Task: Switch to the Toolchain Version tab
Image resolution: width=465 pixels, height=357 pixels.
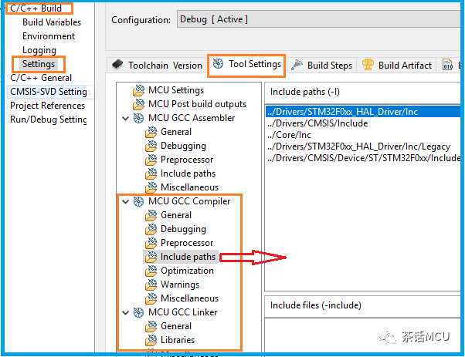Action: pos(157,65)
